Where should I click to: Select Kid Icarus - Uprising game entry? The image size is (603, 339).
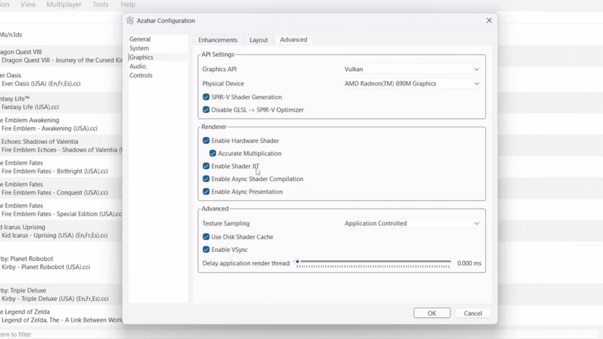tap(61, 231)
